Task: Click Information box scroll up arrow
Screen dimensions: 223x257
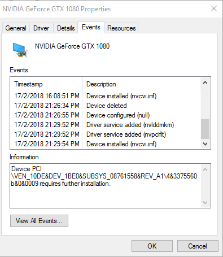Action: point(205,169)
